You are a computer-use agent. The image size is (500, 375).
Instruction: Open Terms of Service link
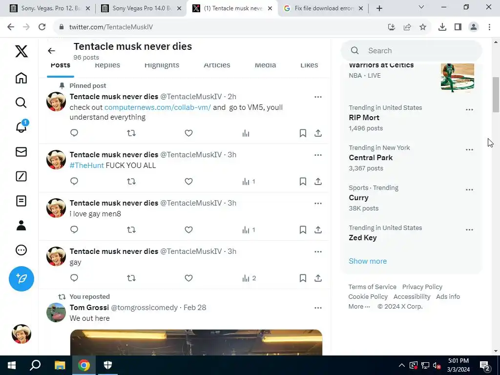click(x=372, y=287)
